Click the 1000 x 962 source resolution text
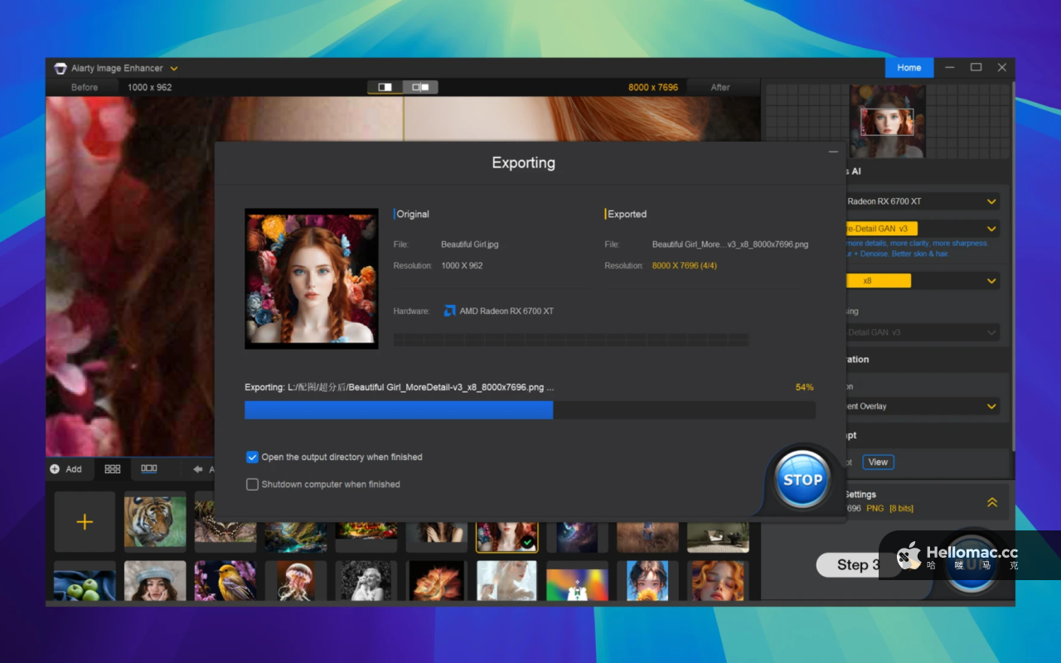Image resolution: width=1061 pixels, height=663 pixels. click(150, 87)
